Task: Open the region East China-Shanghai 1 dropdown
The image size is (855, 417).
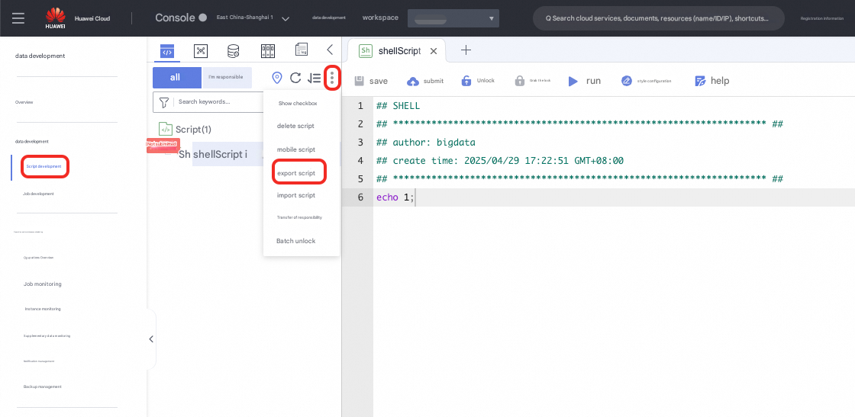Action: [253, 18]
